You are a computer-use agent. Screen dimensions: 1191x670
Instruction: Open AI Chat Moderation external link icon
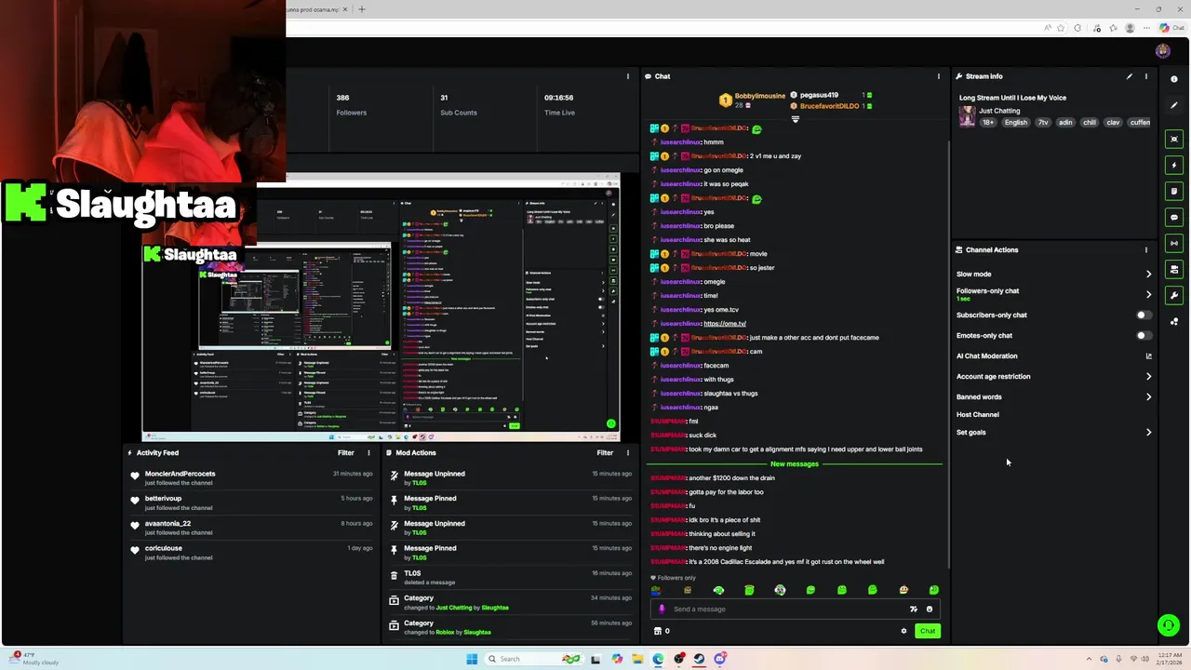(1148, 355)
